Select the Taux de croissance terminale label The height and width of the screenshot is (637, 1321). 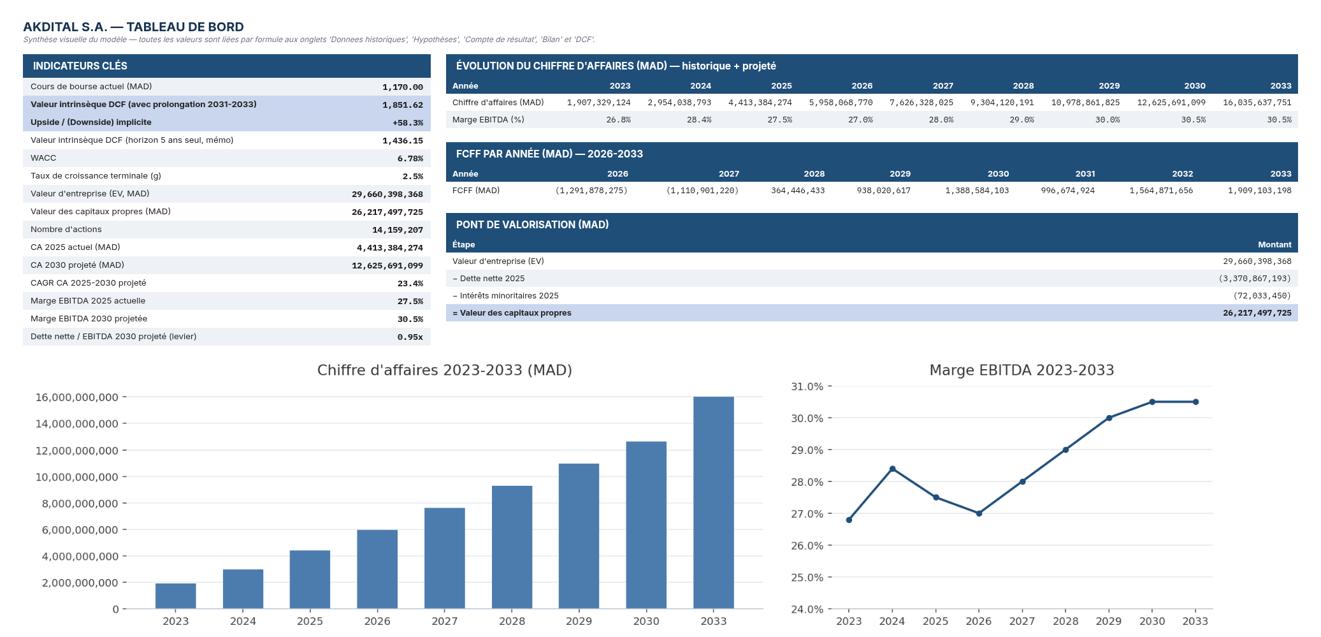[x=96, y=176]
